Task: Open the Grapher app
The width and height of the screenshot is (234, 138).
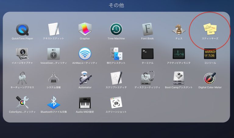Action: (x=85, y=29)
